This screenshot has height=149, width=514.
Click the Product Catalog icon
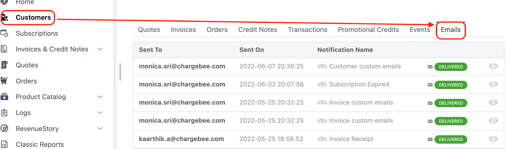pos(4,97)
